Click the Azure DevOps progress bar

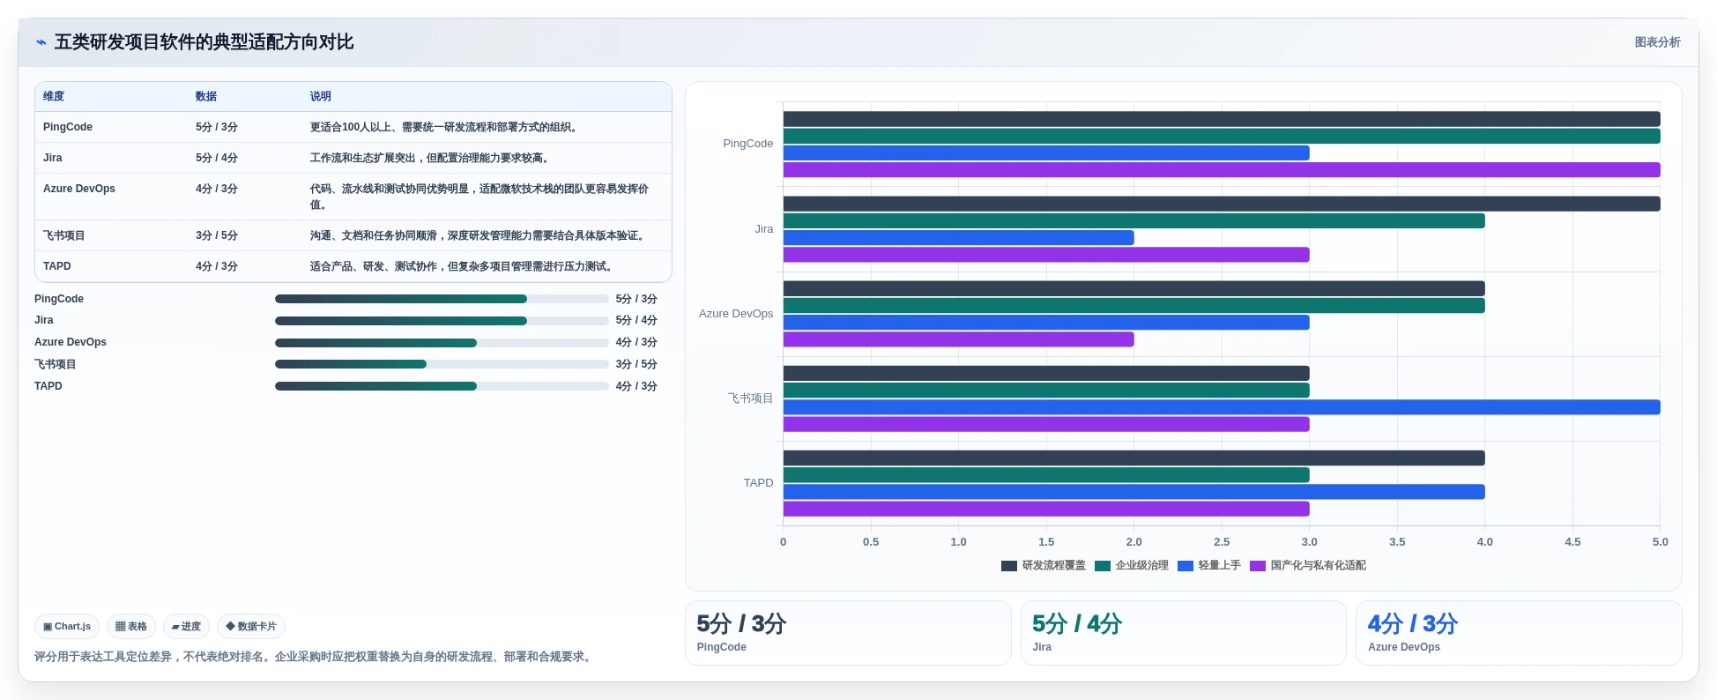[442, 343]
